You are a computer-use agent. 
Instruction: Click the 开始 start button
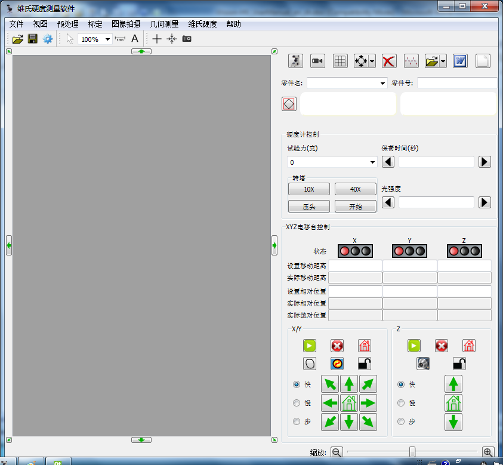[x=355, y=206]
